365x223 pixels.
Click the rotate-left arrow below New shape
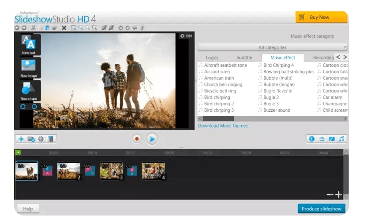pos(23,107)
